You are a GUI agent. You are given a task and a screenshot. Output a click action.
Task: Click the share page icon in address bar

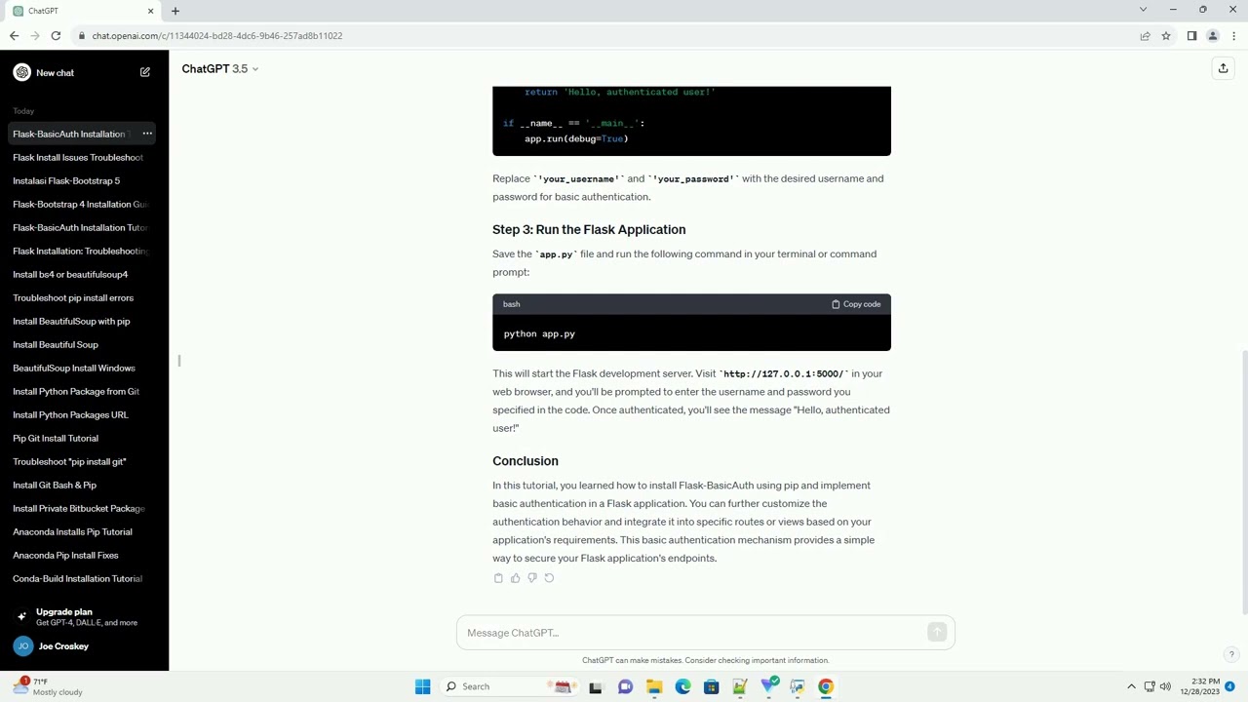pyautogui.click(x=1145, y=36)
